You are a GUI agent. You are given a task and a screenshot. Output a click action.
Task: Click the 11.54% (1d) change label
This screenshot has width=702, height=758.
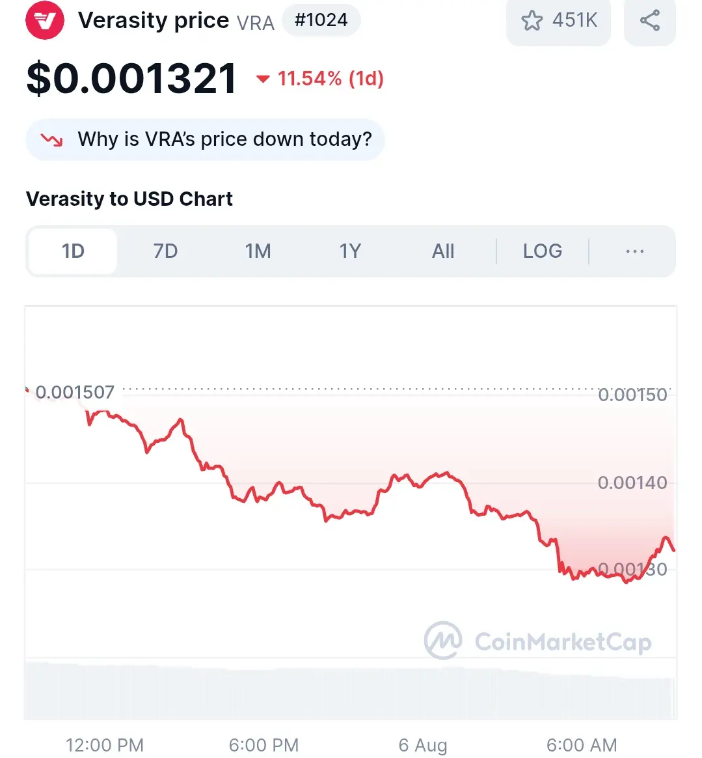(x=331, y=78)
